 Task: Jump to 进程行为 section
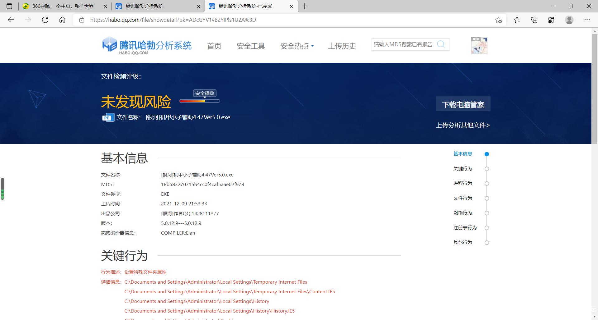tap(463, 183)
